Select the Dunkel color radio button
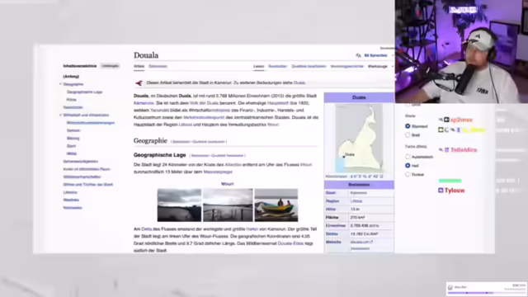 click(408, 174)
